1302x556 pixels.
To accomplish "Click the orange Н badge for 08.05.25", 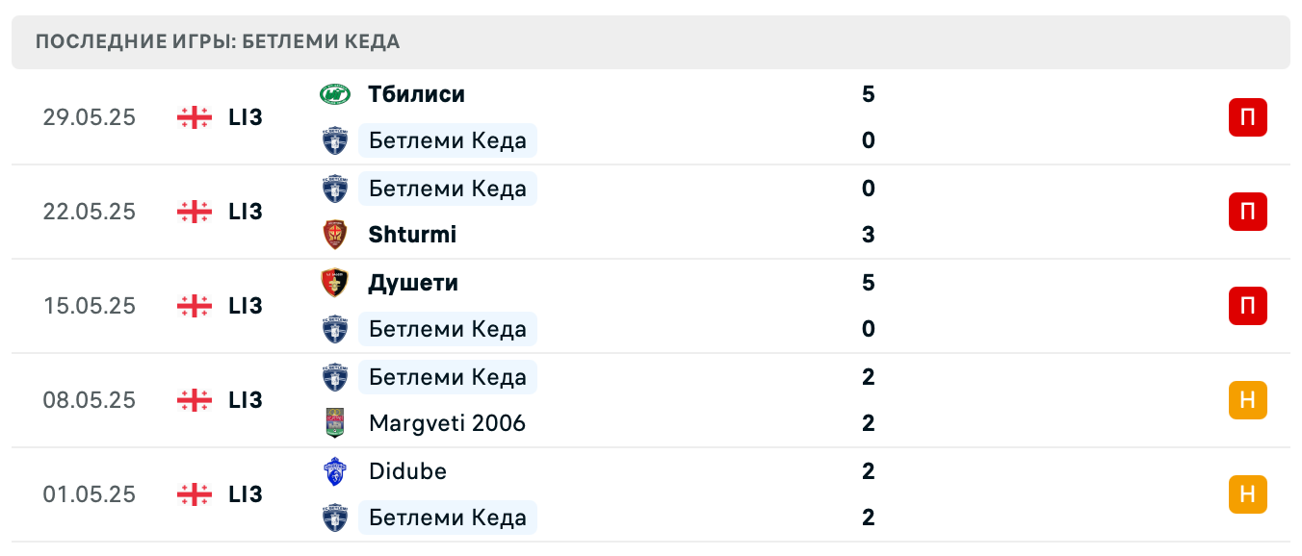I will coord(1247,400).
